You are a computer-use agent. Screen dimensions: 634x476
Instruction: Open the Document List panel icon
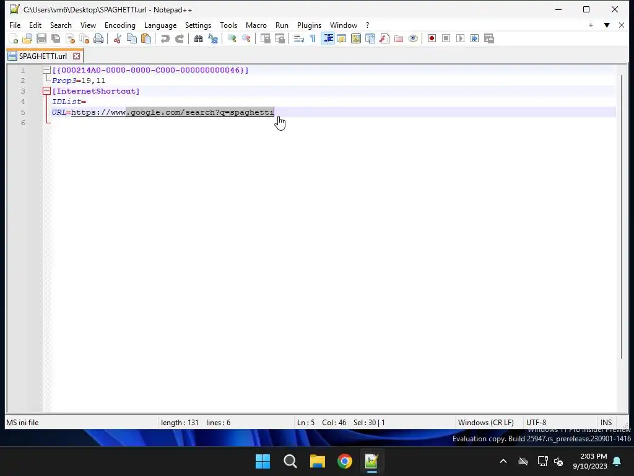point(370,38)
